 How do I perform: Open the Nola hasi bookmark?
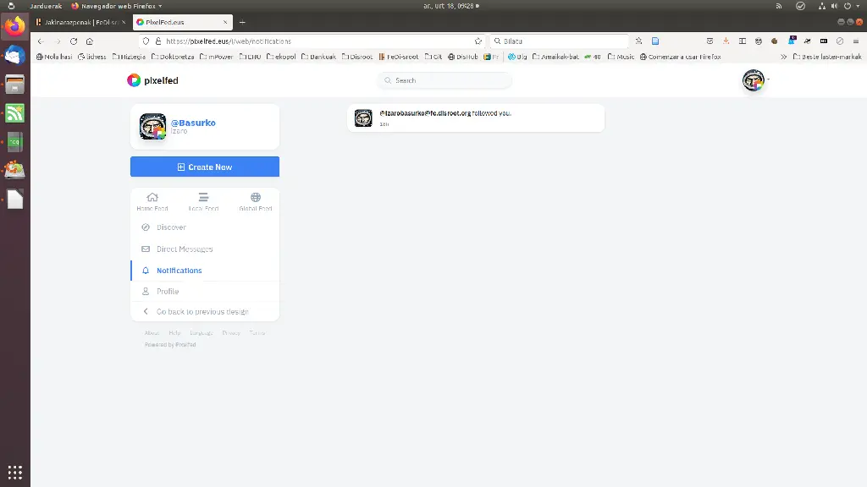pos(54,57)
